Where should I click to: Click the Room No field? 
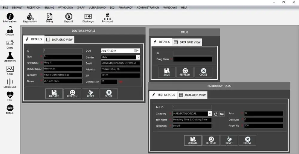tap(263, 126)
